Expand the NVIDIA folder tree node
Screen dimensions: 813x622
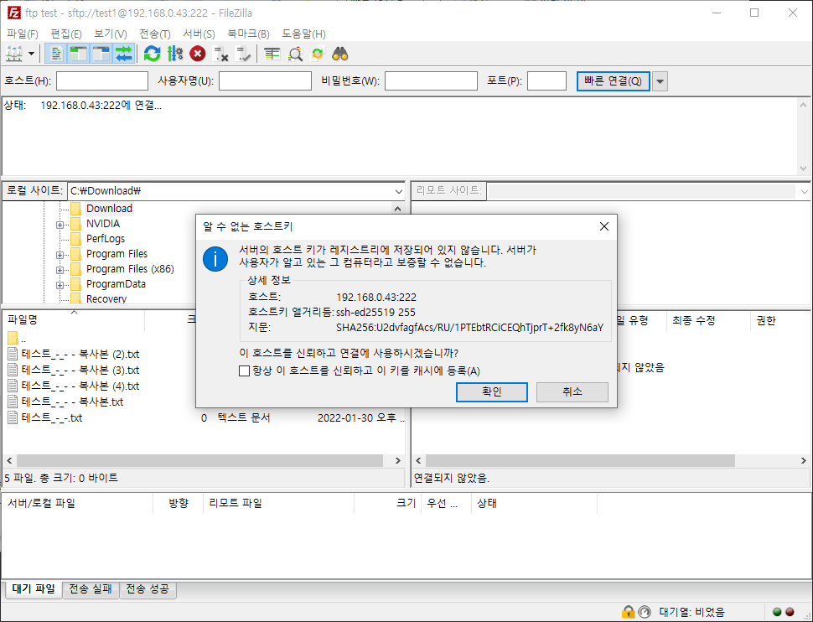coord(60,225)
